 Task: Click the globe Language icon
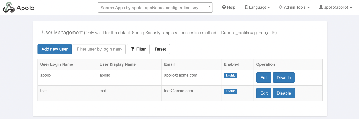pyautogui.click(x=246, y=7)
